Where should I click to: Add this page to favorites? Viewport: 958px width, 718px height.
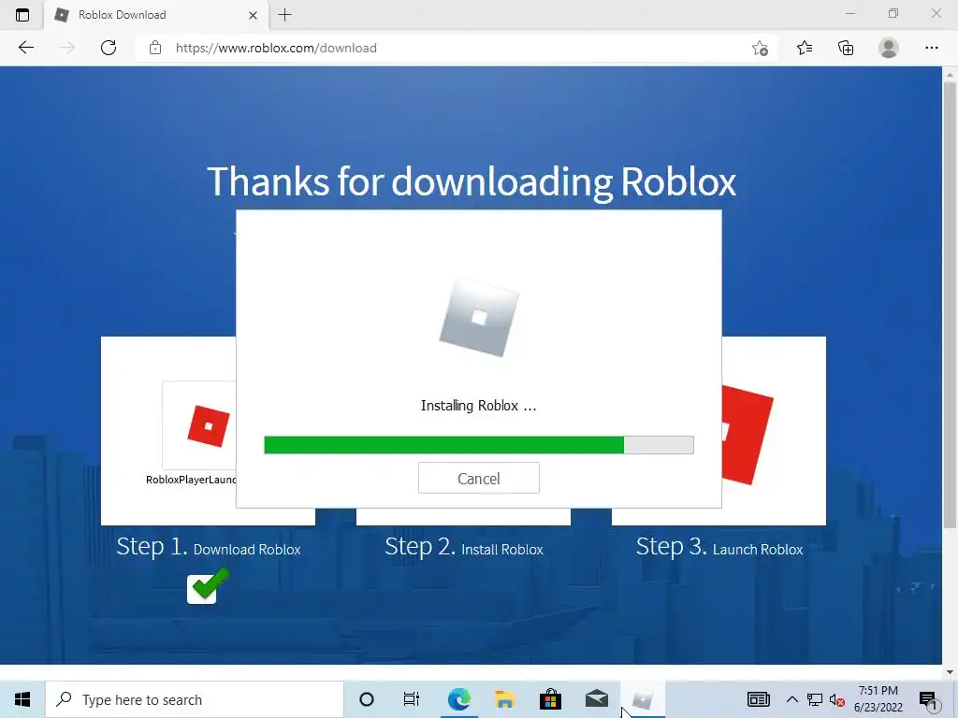pyautogui.click(x=760, y=48)
